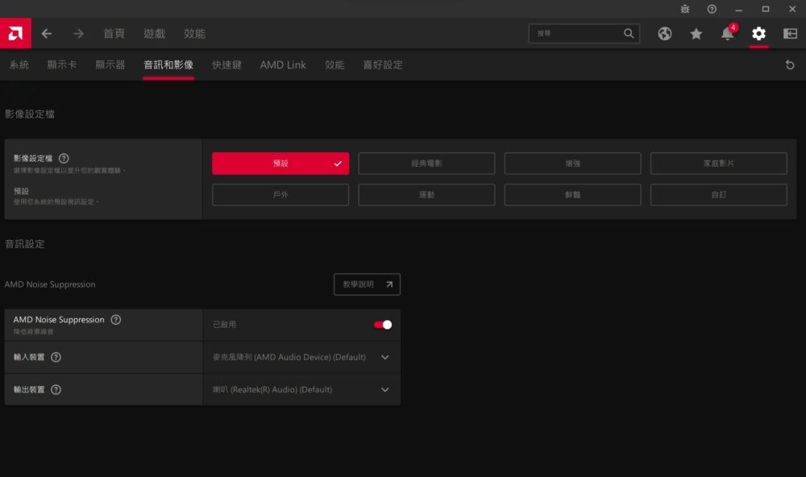Click the 音訊設定 section heading
The image size is (806, 477).
25,244
